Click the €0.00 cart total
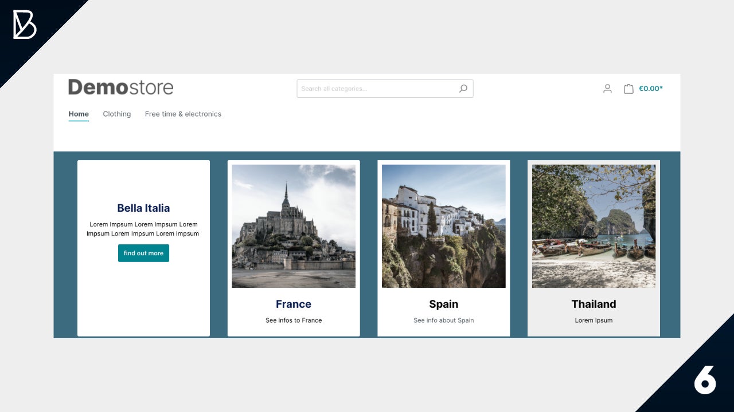Image resolution: width=734 pixels, height=412 pixels. pyautogui.click(x=651, y=89)
